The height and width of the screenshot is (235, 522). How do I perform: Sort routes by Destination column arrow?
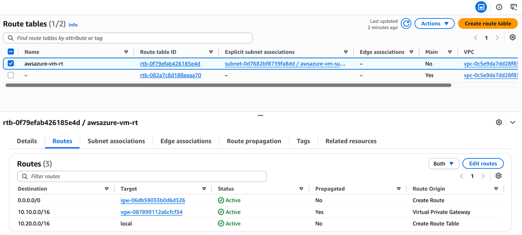(x=106, y=189)
